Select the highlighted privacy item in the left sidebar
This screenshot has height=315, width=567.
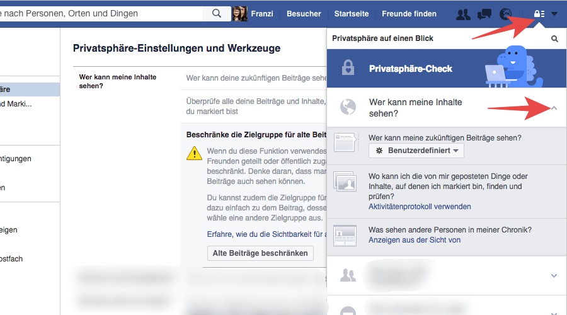[x=30, y=89]
